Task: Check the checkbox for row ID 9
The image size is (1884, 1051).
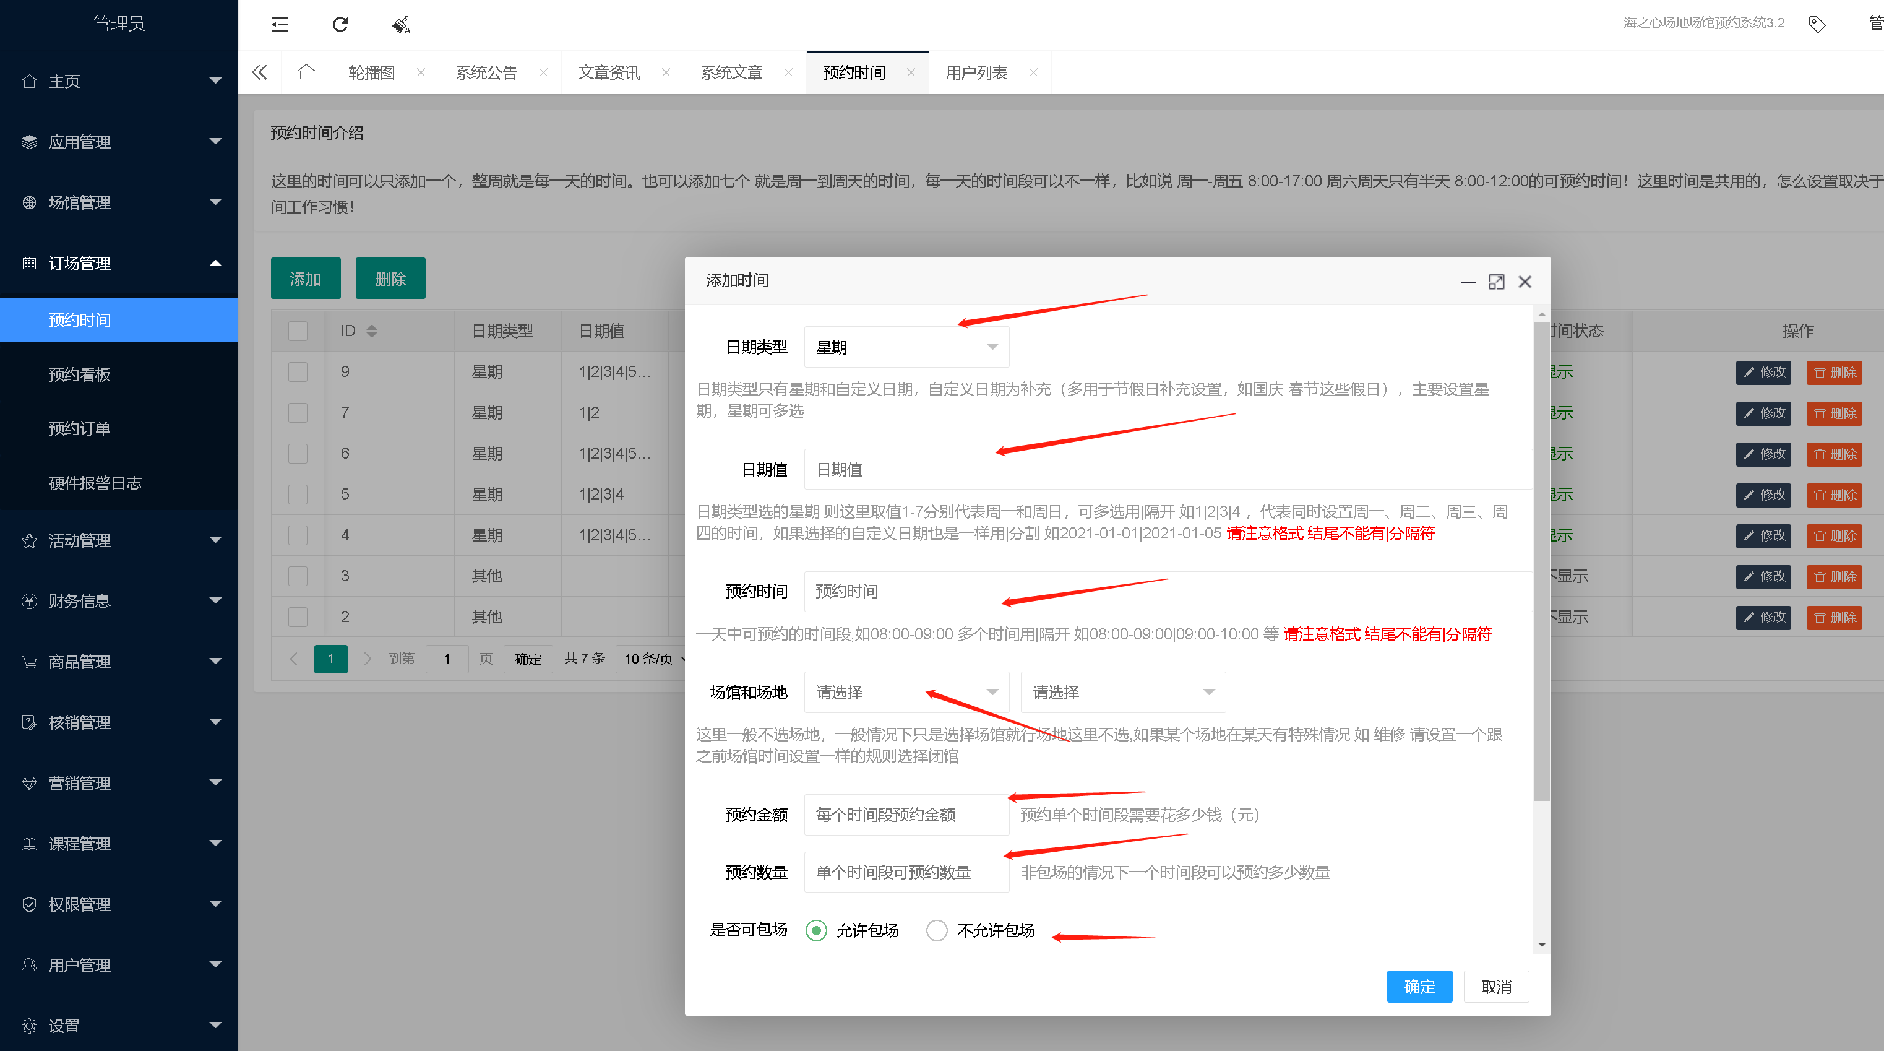Action: point(298,373)
